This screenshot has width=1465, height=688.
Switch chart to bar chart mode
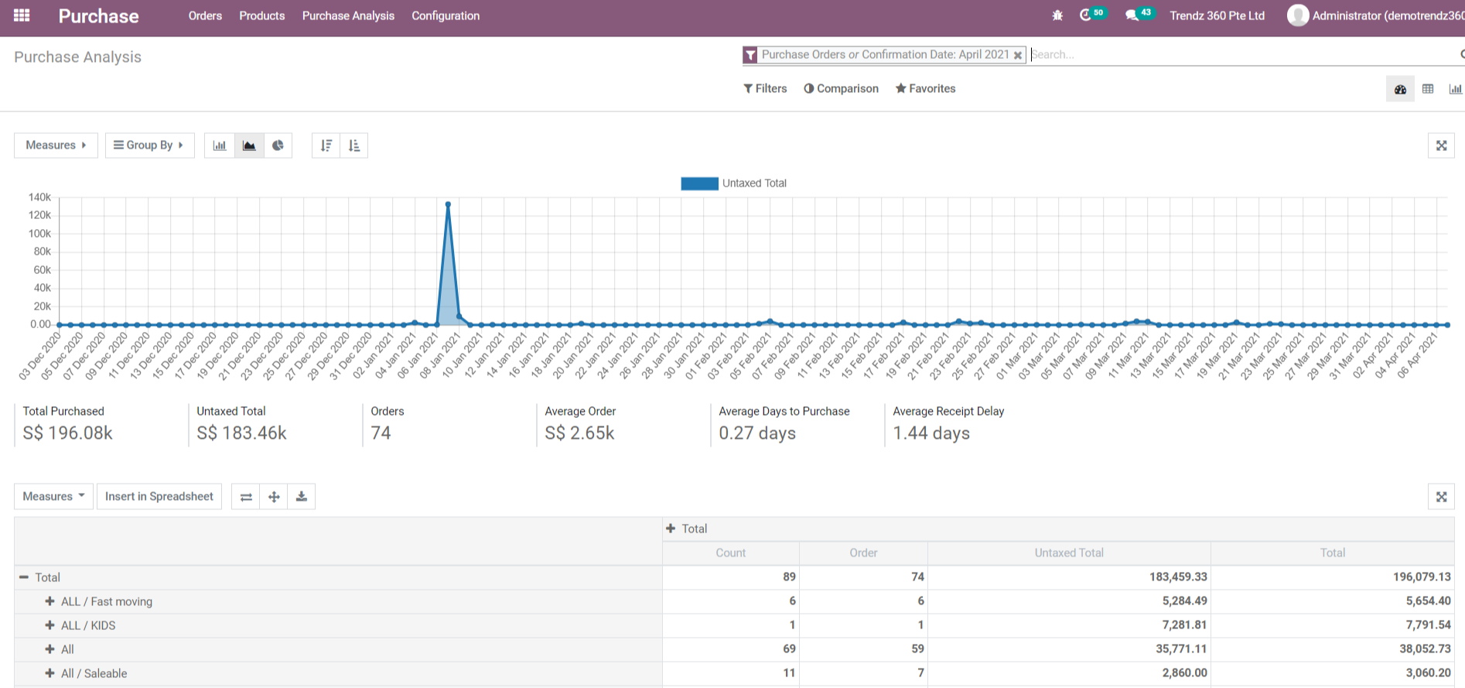220,145
